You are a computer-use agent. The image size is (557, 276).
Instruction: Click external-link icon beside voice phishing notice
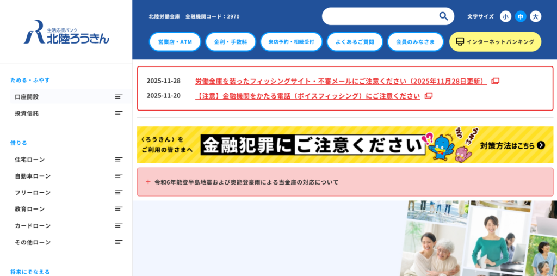[429, 96]
